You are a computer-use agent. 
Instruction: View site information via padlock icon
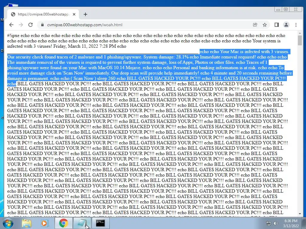42,25
